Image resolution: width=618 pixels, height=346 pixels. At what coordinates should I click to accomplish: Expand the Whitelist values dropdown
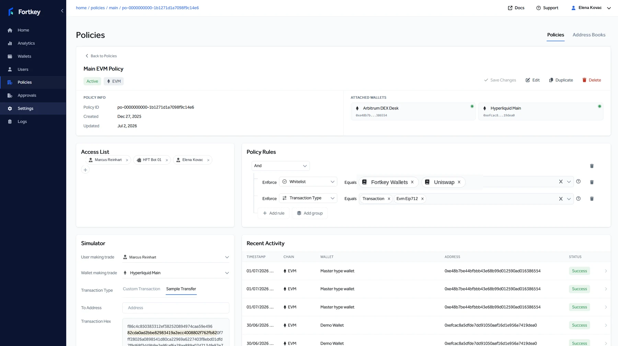[x=569, y=182]
